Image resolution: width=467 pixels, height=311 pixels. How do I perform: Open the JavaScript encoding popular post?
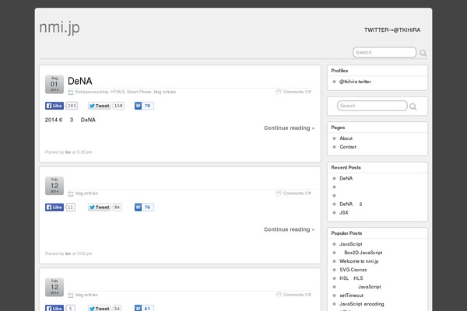(x=362, y=304)
